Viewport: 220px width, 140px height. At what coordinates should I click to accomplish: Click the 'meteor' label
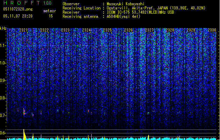pyautogui.click(x=50, y=11)
